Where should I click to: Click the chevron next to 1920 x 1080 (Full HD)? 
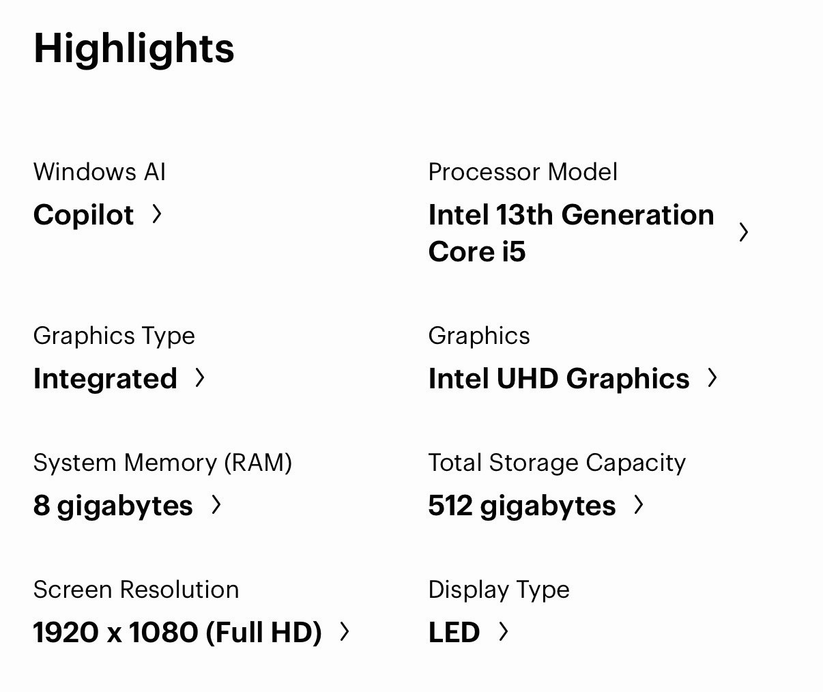click(x=345, y=632)
